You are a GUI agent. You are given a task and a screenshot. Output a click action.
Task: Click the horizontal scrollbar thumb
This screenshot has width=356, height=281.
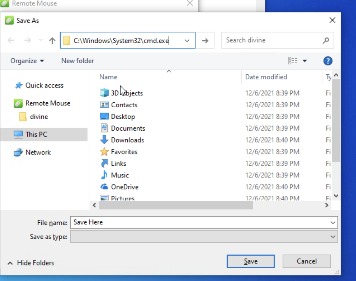176,205
